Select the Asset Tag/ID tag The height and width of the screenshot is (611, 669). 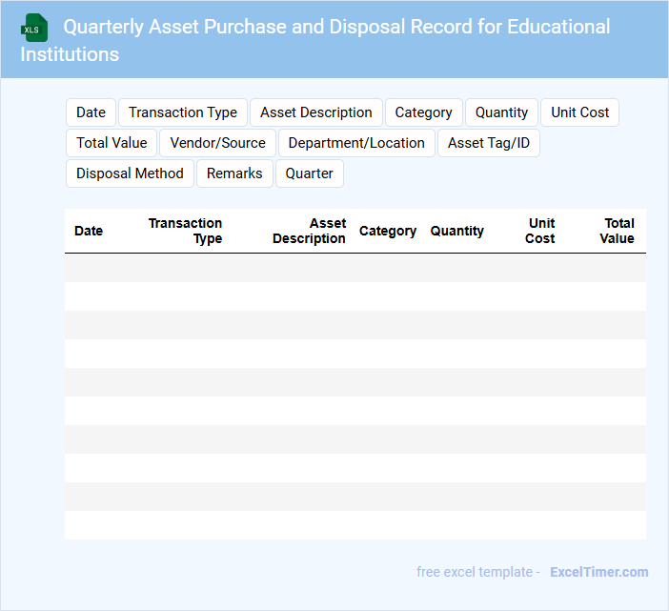tap(489, 143)
